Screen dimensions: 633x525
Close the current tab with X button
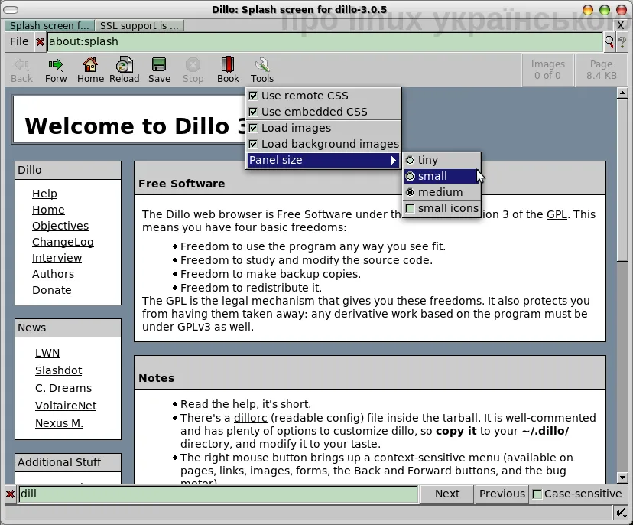[x=621, y=25]
